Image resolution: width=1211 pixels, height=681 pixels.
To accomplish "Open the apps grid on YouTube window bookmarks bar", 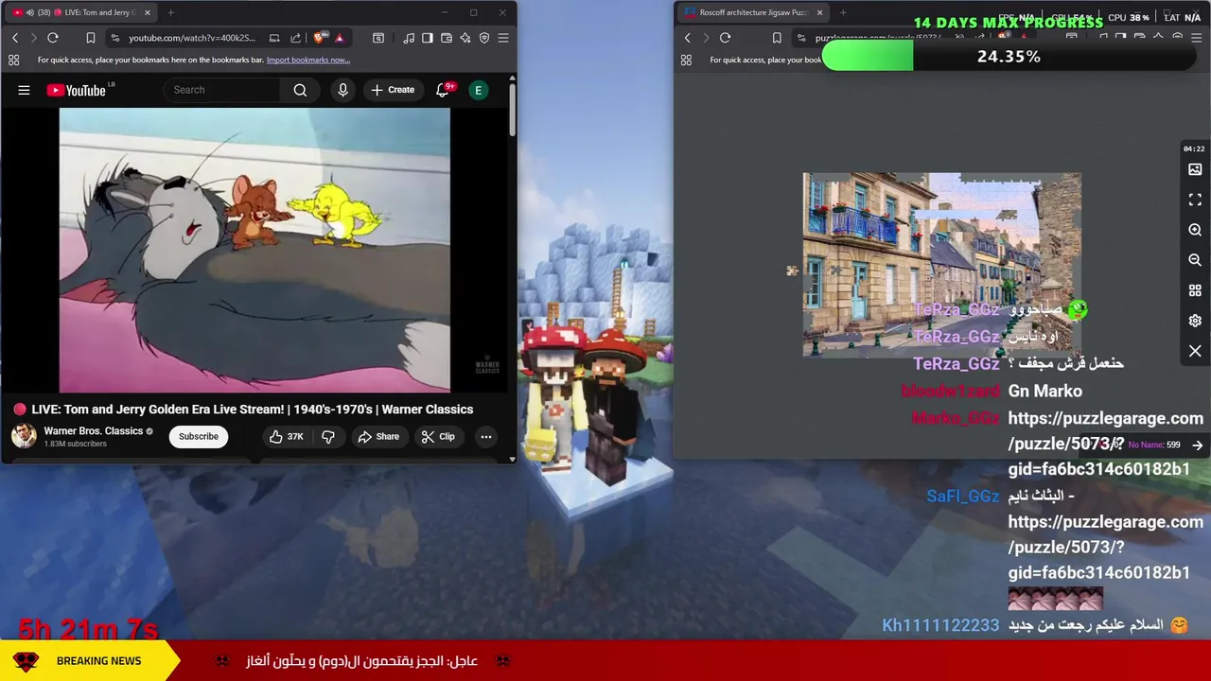I will [x=13, y=60].
